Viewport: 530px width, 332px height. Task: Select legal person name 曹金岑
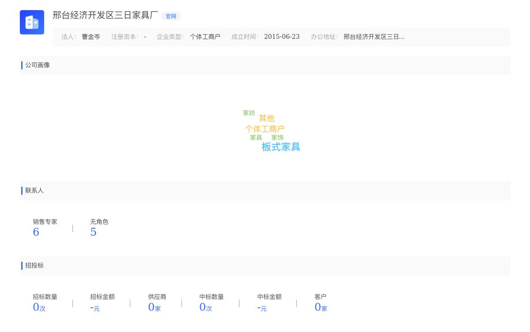[91, 37]
